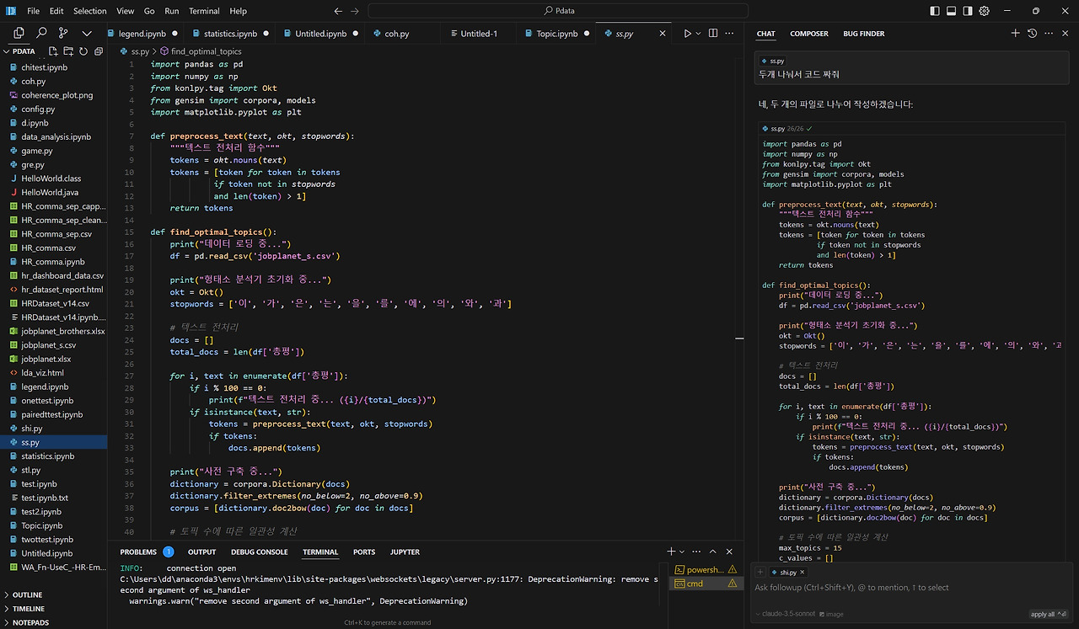Expand the TIMELINE section
The image size is (1079, 629).
pos(28,609)
